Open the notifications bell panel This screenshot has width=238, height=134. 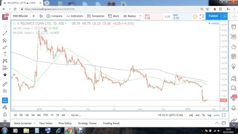tap(234, 108)
